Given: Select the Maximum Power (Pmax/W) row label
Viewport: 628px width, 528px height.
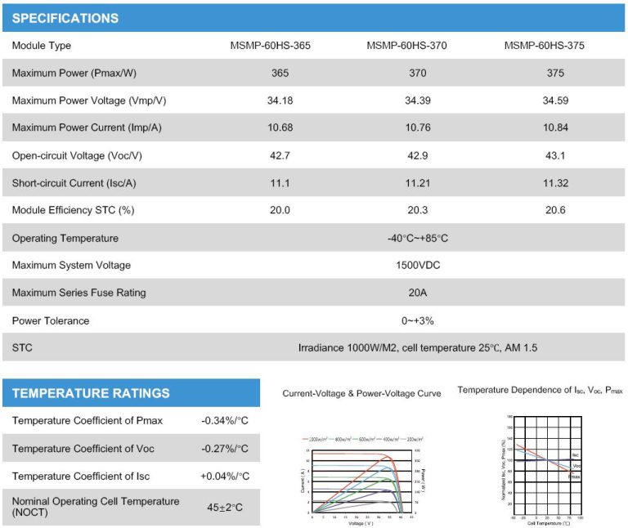Looking at the screenshot, I should [x=74, y=74].
